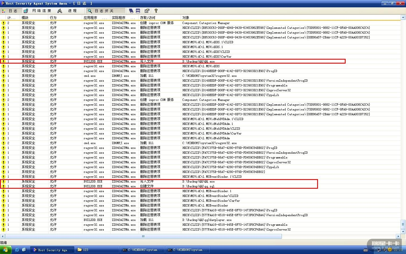The height and width of the screenshot is (254, 406).
Task: Sort by the 行为 column header
Action: [x=65, y=18]
